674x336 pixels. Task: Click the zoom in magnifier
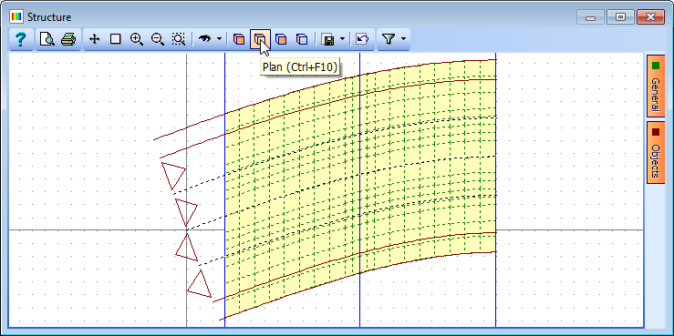(x=136, y=39)
